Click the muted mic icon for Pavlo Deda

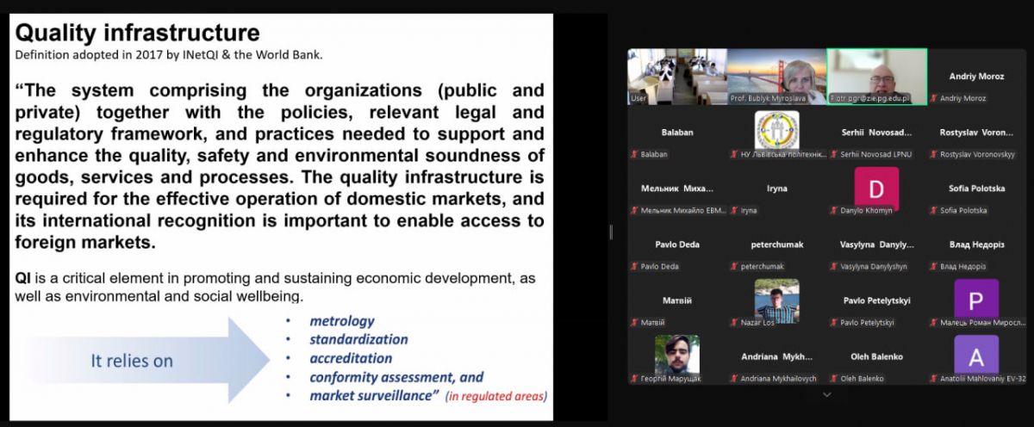click(x=635, y=267)
